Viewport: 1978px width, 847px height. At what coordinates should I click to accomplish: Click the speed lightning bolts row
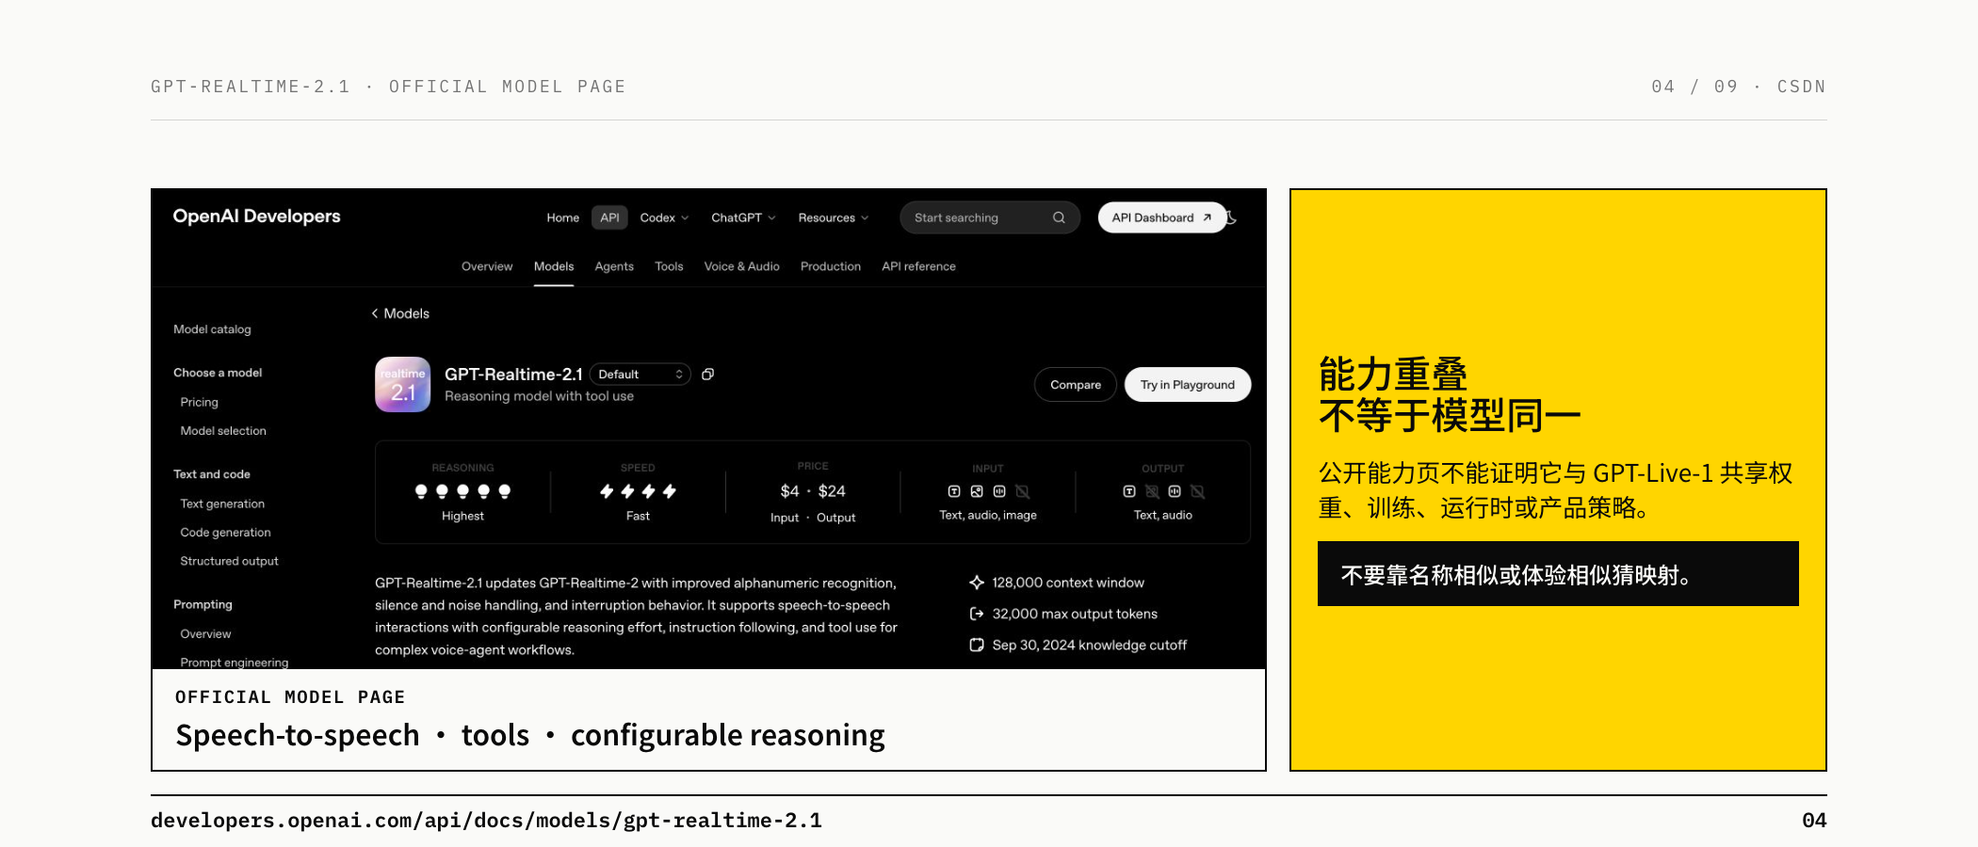638,491
